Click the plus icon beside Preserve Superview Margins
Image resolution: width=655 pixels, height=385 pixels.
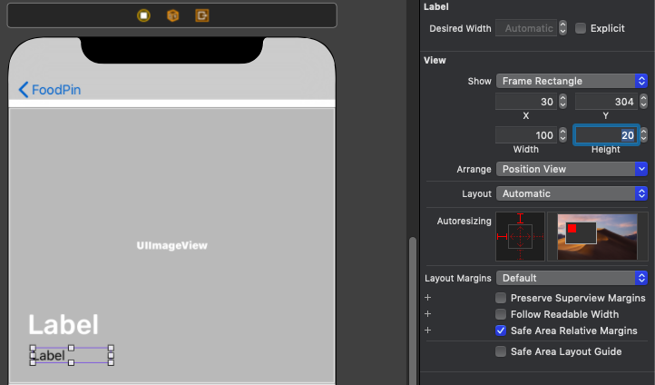click(x=427, y=298)
